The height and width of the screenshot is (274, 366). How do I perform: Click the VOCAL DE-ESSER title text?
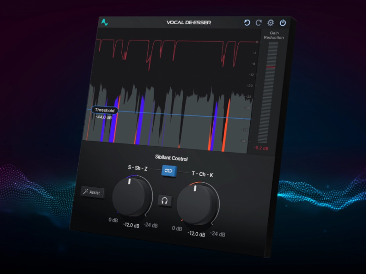coord(188,22)
